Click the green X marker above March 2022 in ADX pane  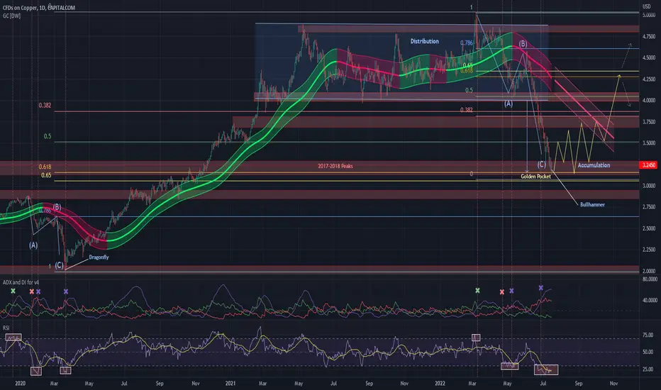[477, 291]
